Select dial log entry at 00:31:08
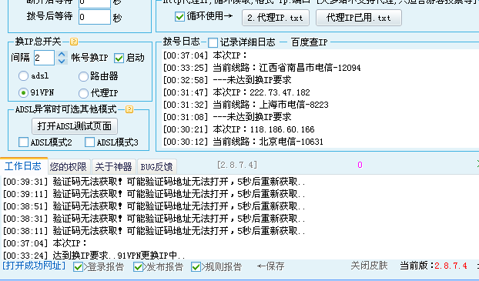479x281 pixels. point(227,117)
